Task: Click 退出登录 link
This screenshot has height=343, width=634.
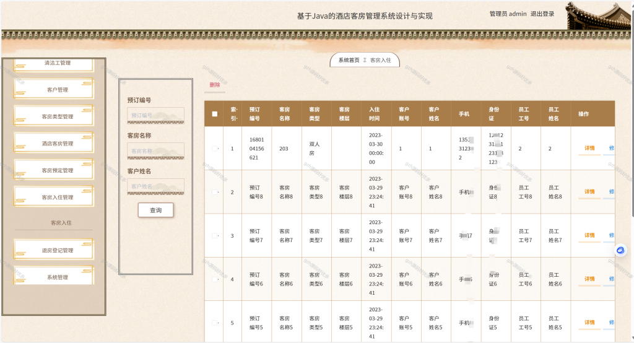Action: 542,14
